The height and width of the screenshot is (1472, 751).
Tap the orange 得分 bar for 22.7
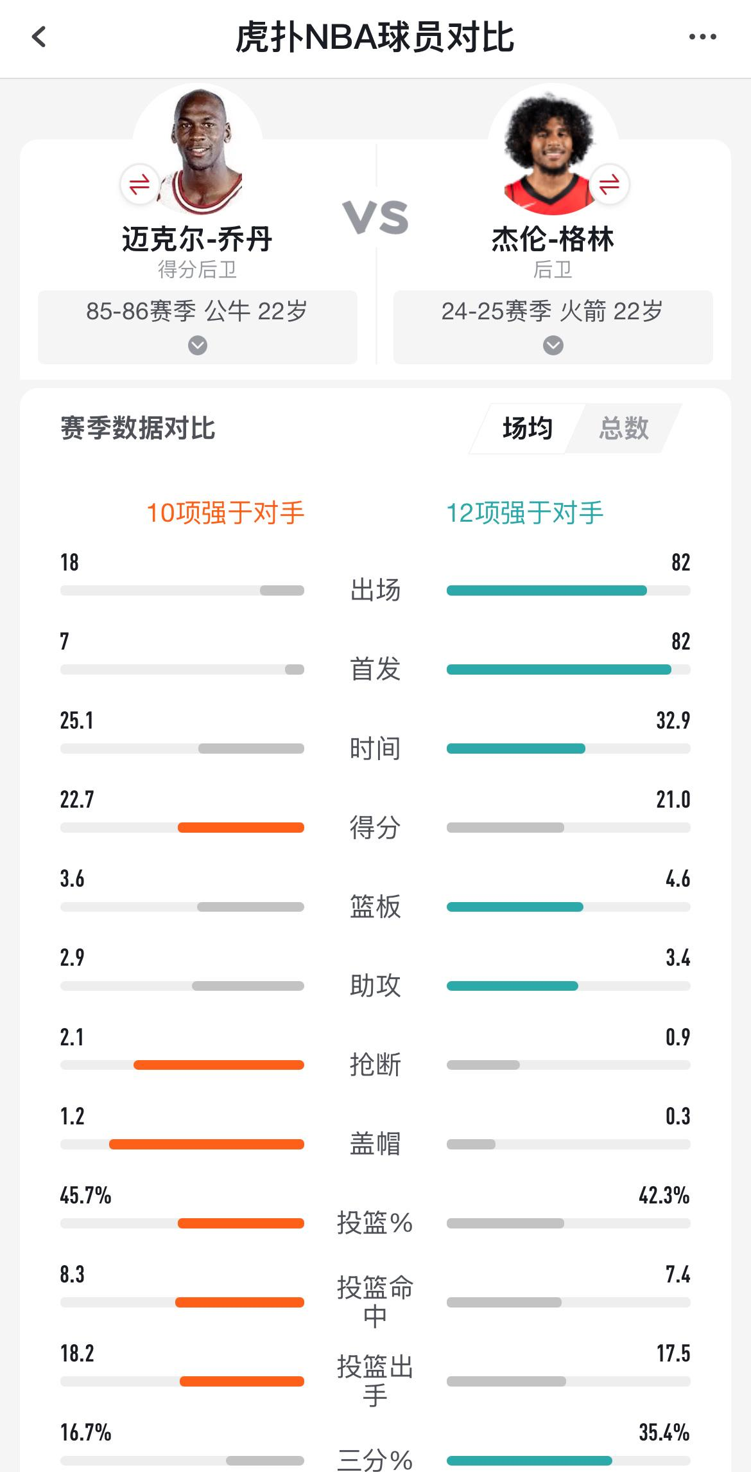(x=241, y=828)
